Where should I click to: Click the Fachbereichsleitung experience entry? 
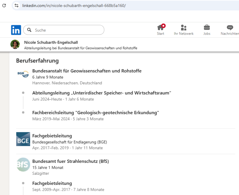(96, 112)
